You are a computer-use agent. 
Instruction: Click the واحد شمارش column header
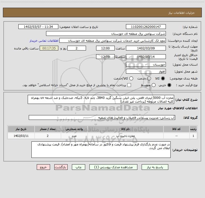74,129
